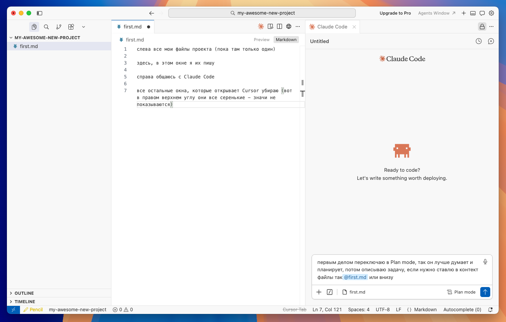Open preview to the side icon
This screenshot has height=322, width=506.
click(270, 27)
